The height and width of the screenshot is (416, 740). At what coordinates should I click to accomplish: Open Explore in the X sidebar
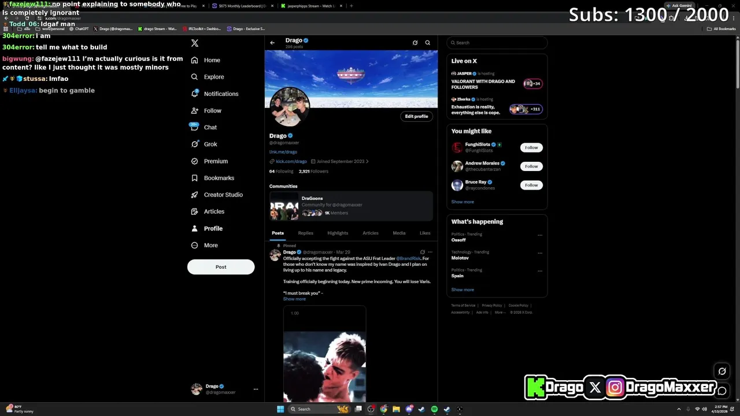click(x=208, y=77)
